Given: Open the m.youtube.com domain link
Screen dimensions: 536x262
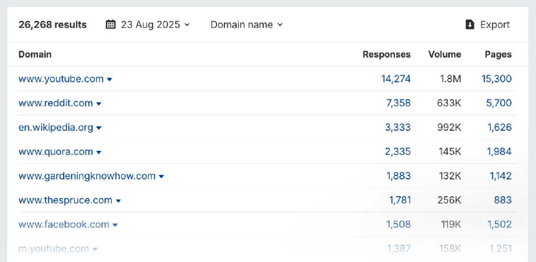Looking at the screenshot, I should (54, 249).
